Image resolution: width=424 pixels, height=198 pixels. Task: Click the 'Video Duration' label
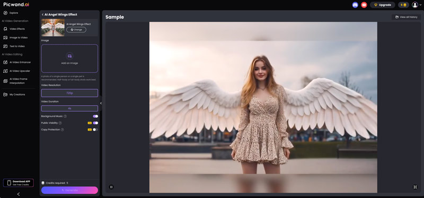pos(50,101)
